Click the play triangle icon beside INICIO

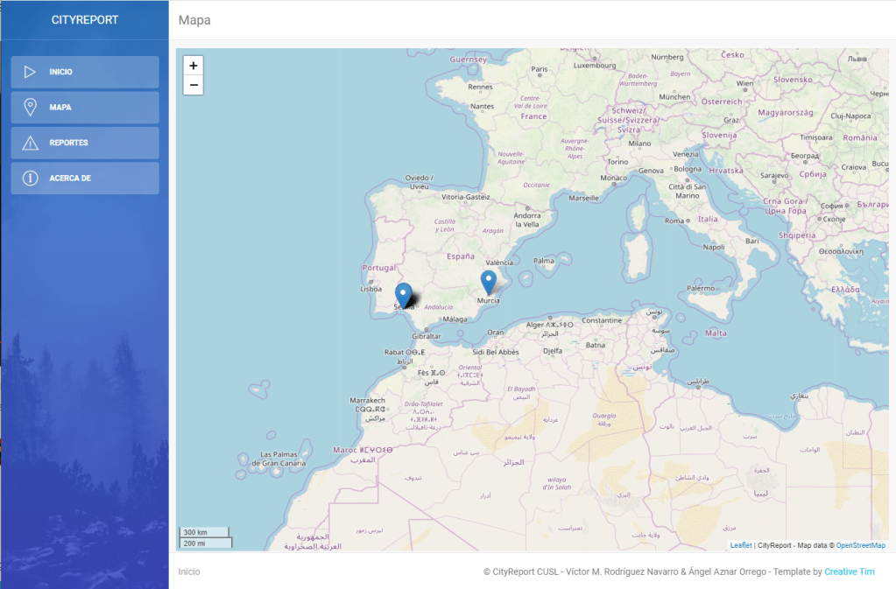[30, 72]
